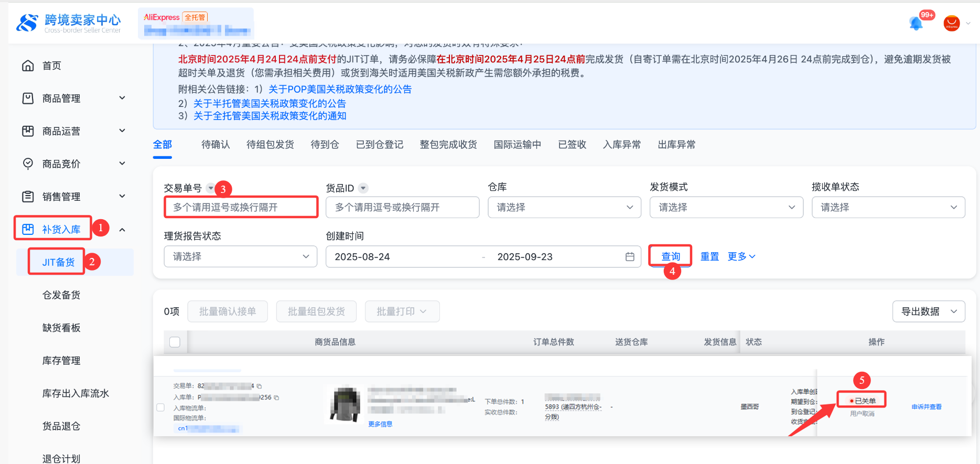The image size is (980, 464).
Task: Open the 理货报告状态 dropdown
Action: (x=241, y=257)
